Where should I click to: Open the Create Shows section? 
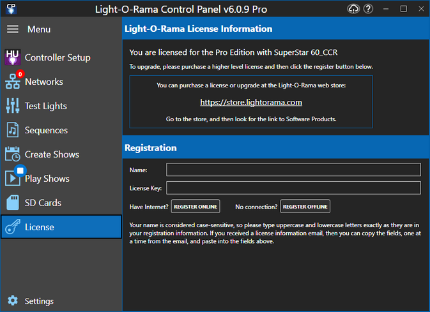(x=61, y=154)
